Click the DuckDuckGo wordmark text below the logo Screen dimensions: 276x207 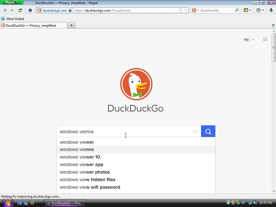136,108
